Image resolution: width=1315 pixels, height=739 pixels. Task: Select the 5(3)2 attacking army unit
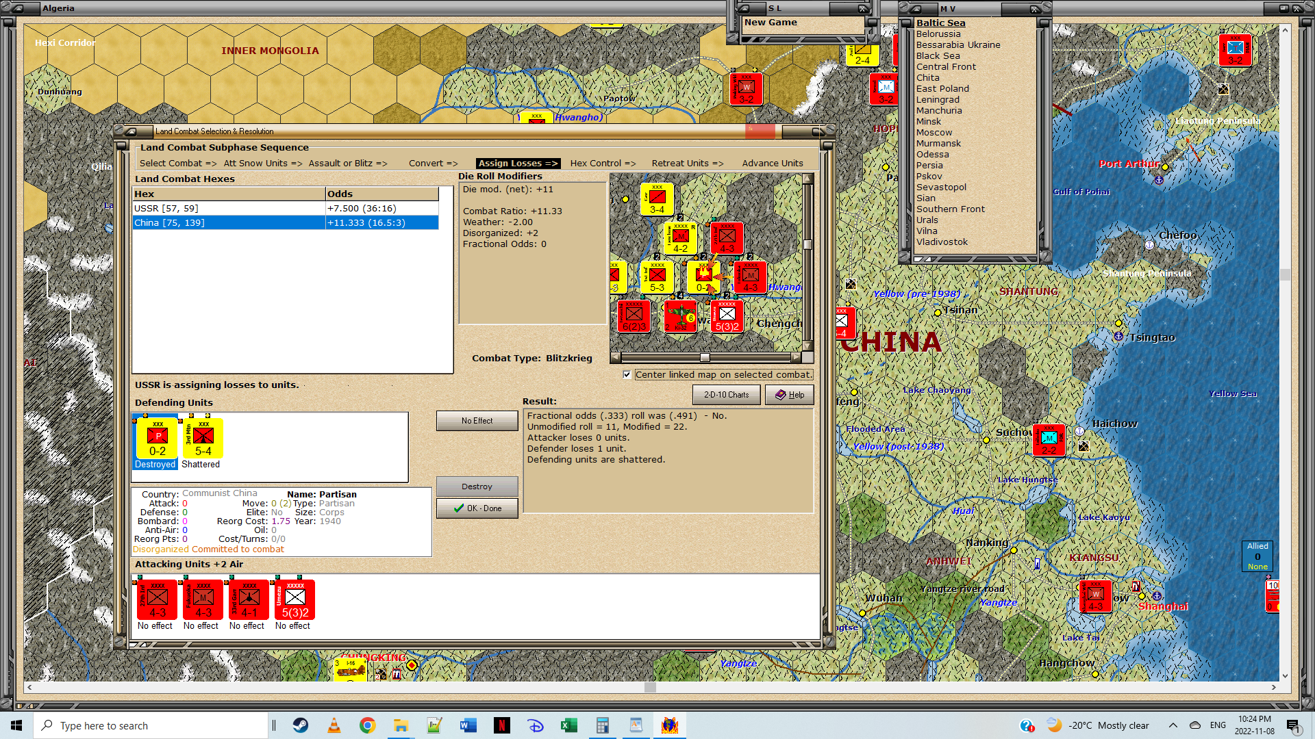295,600
